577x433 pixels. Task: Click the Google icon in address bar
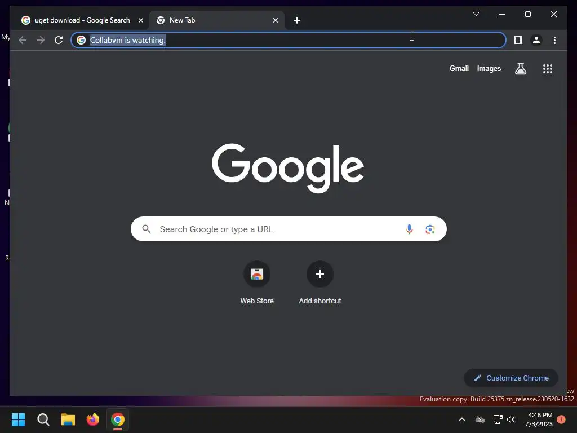(81, 40)
